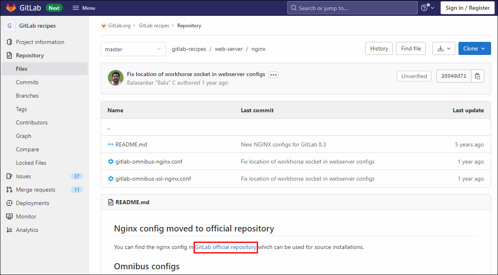Click Merge requests count badge 11

click(x=77, y=190)
